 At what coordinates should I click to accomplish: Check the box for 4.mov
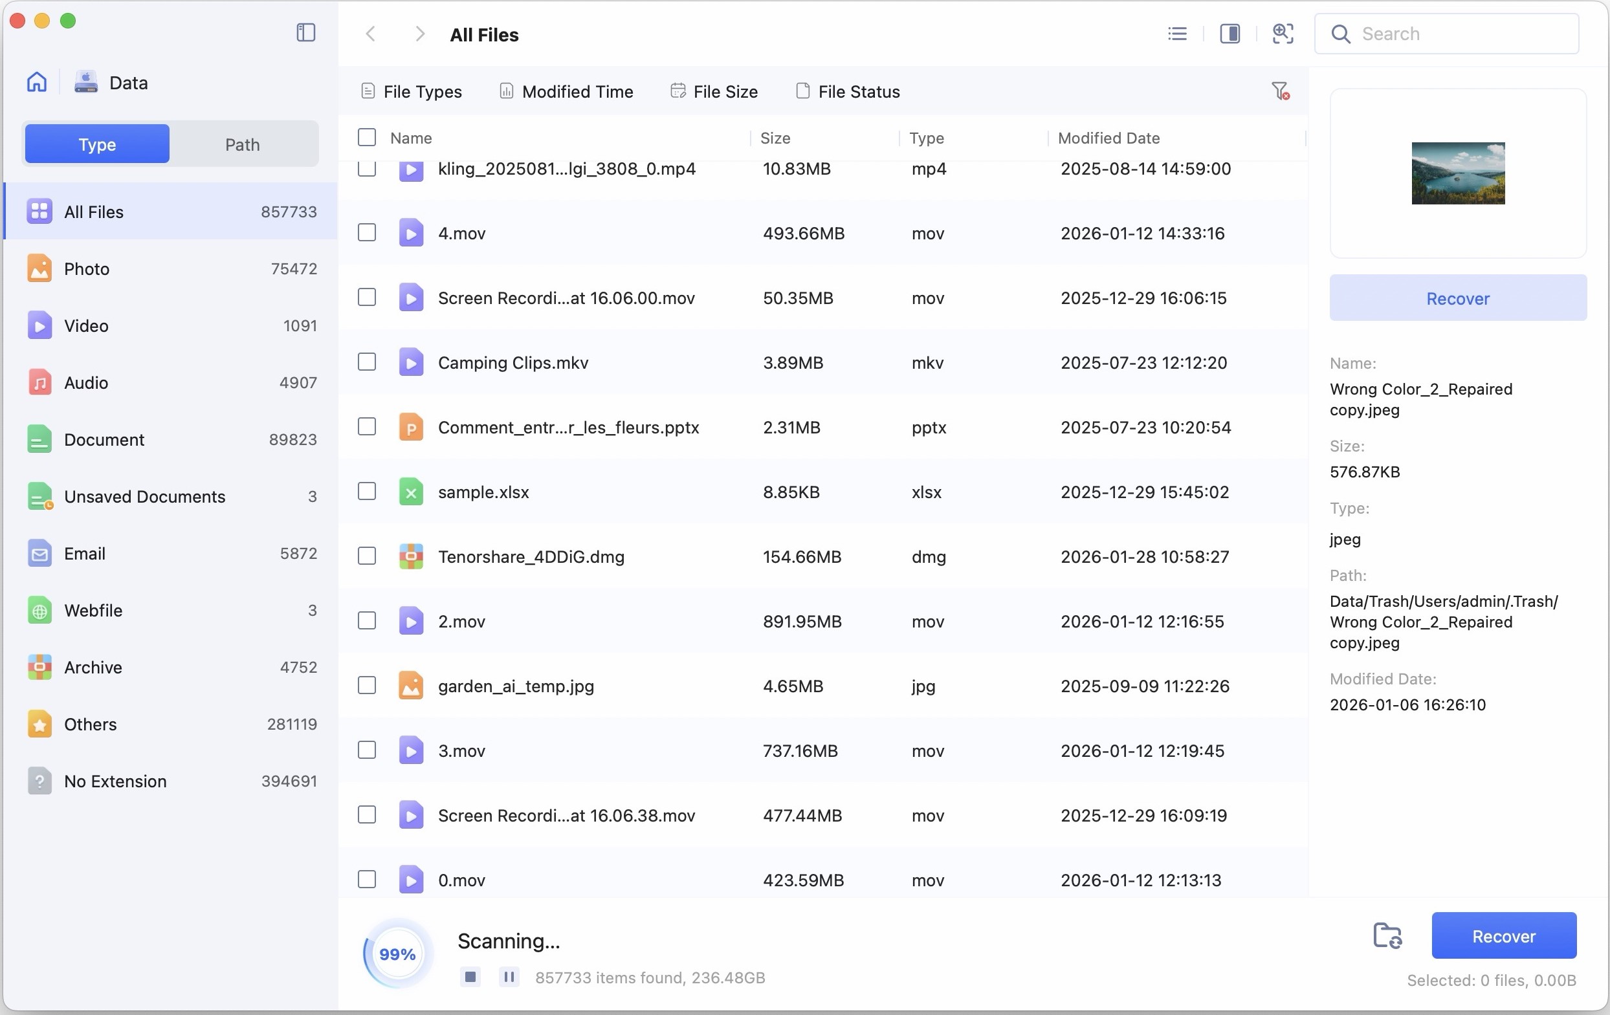point(366,232)
